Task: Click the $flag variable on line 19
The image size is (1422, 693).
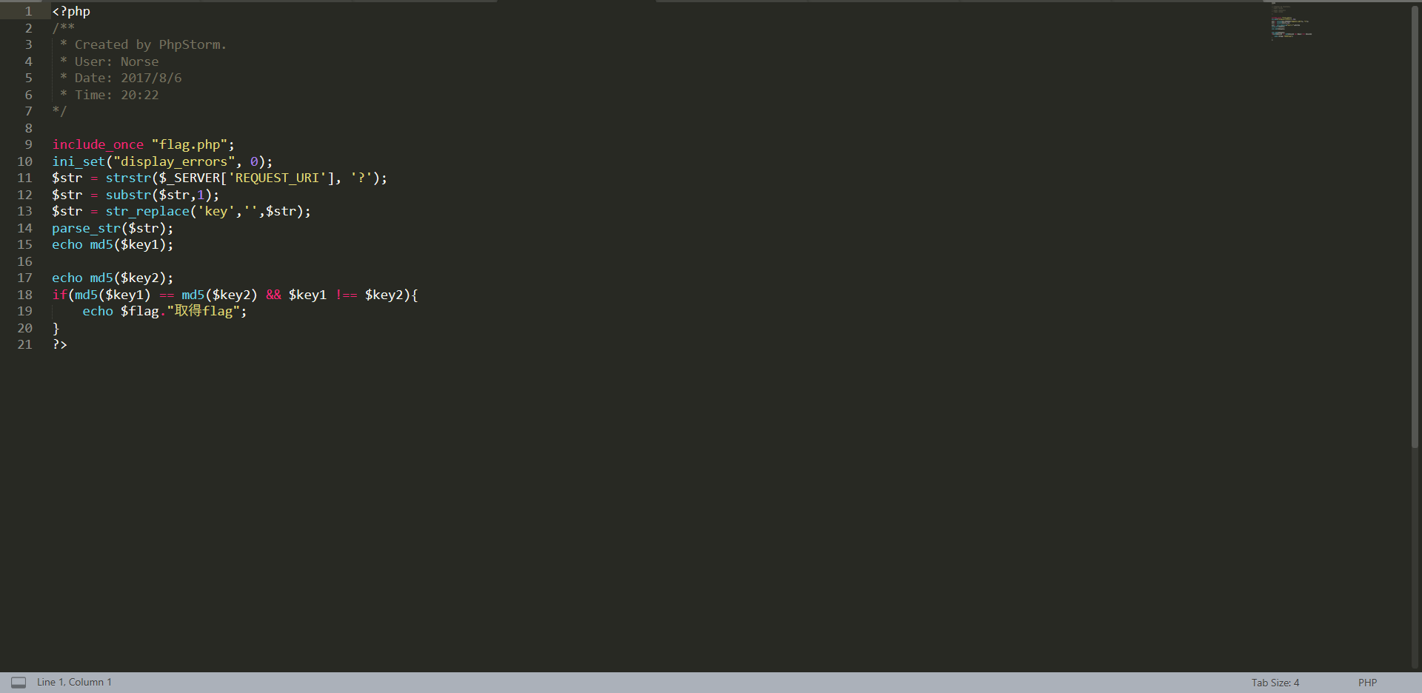Action: pos(140,311)
